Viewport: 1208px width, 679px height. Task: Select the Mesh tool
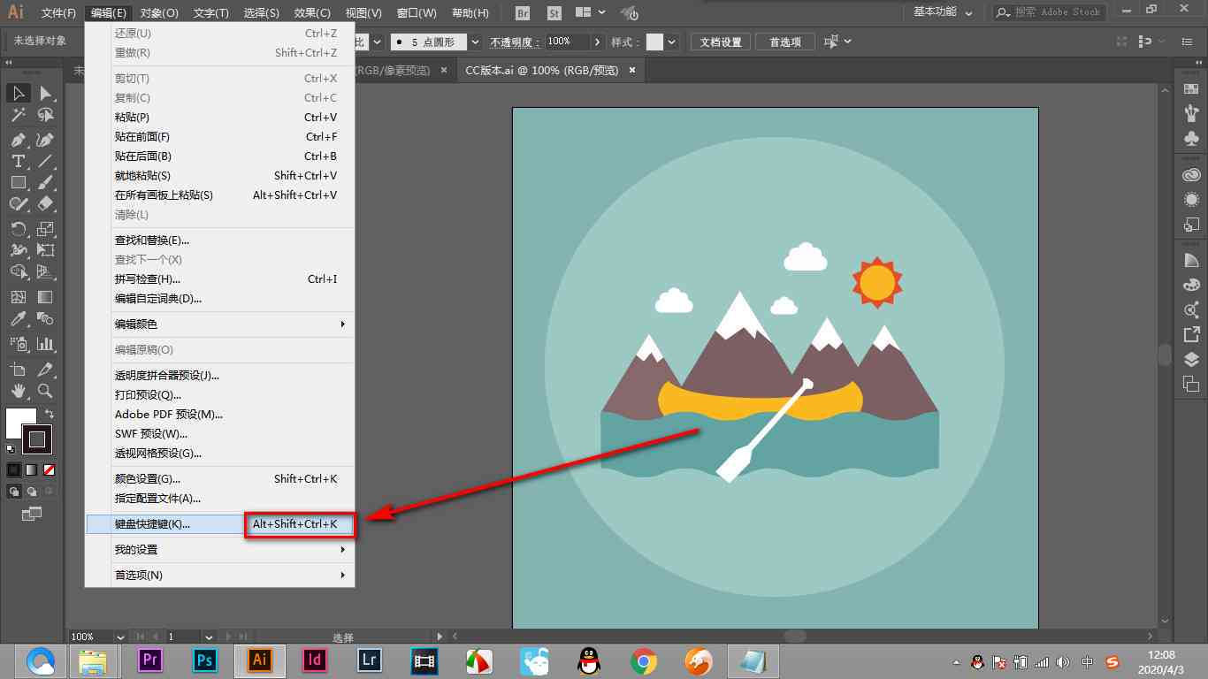18,297
